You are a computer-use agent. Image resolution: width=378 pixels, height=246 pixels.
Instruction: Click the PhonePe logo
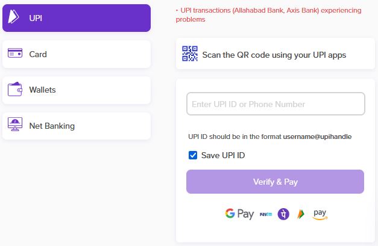click(x=283, y=214)
